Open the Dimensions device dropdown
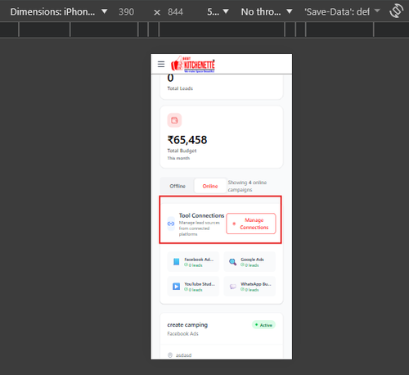 click(x=59, y=11)
